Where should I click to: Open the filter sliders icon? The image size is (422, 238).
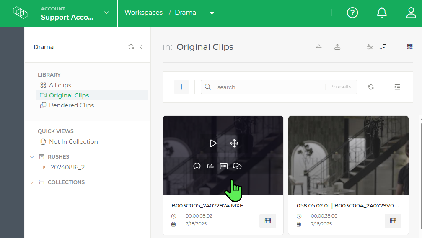tap(370, 47)
